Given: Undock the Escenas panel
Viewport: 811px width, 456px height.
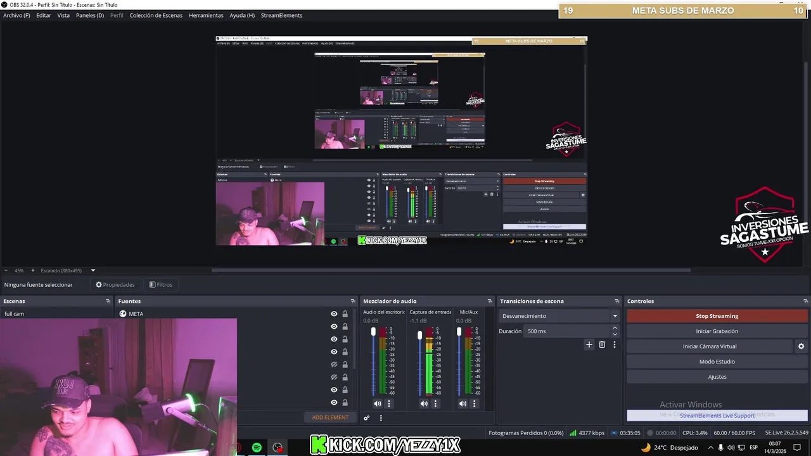Looking at the screenshot, I should pos(108,301).
